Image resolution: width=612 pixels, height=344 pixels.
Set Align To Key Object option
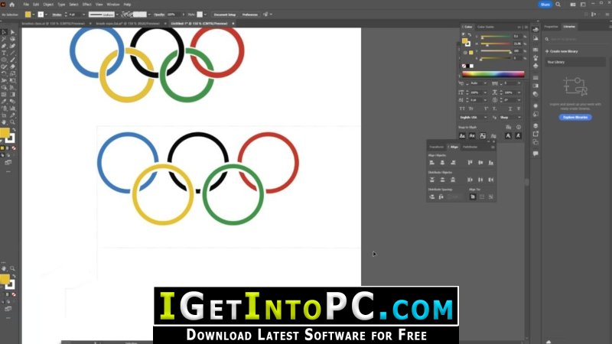point(491,196)
